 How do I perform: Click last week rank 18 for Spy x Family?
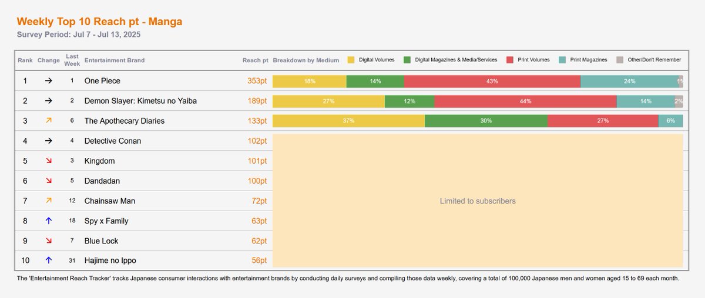coord(73,221)
